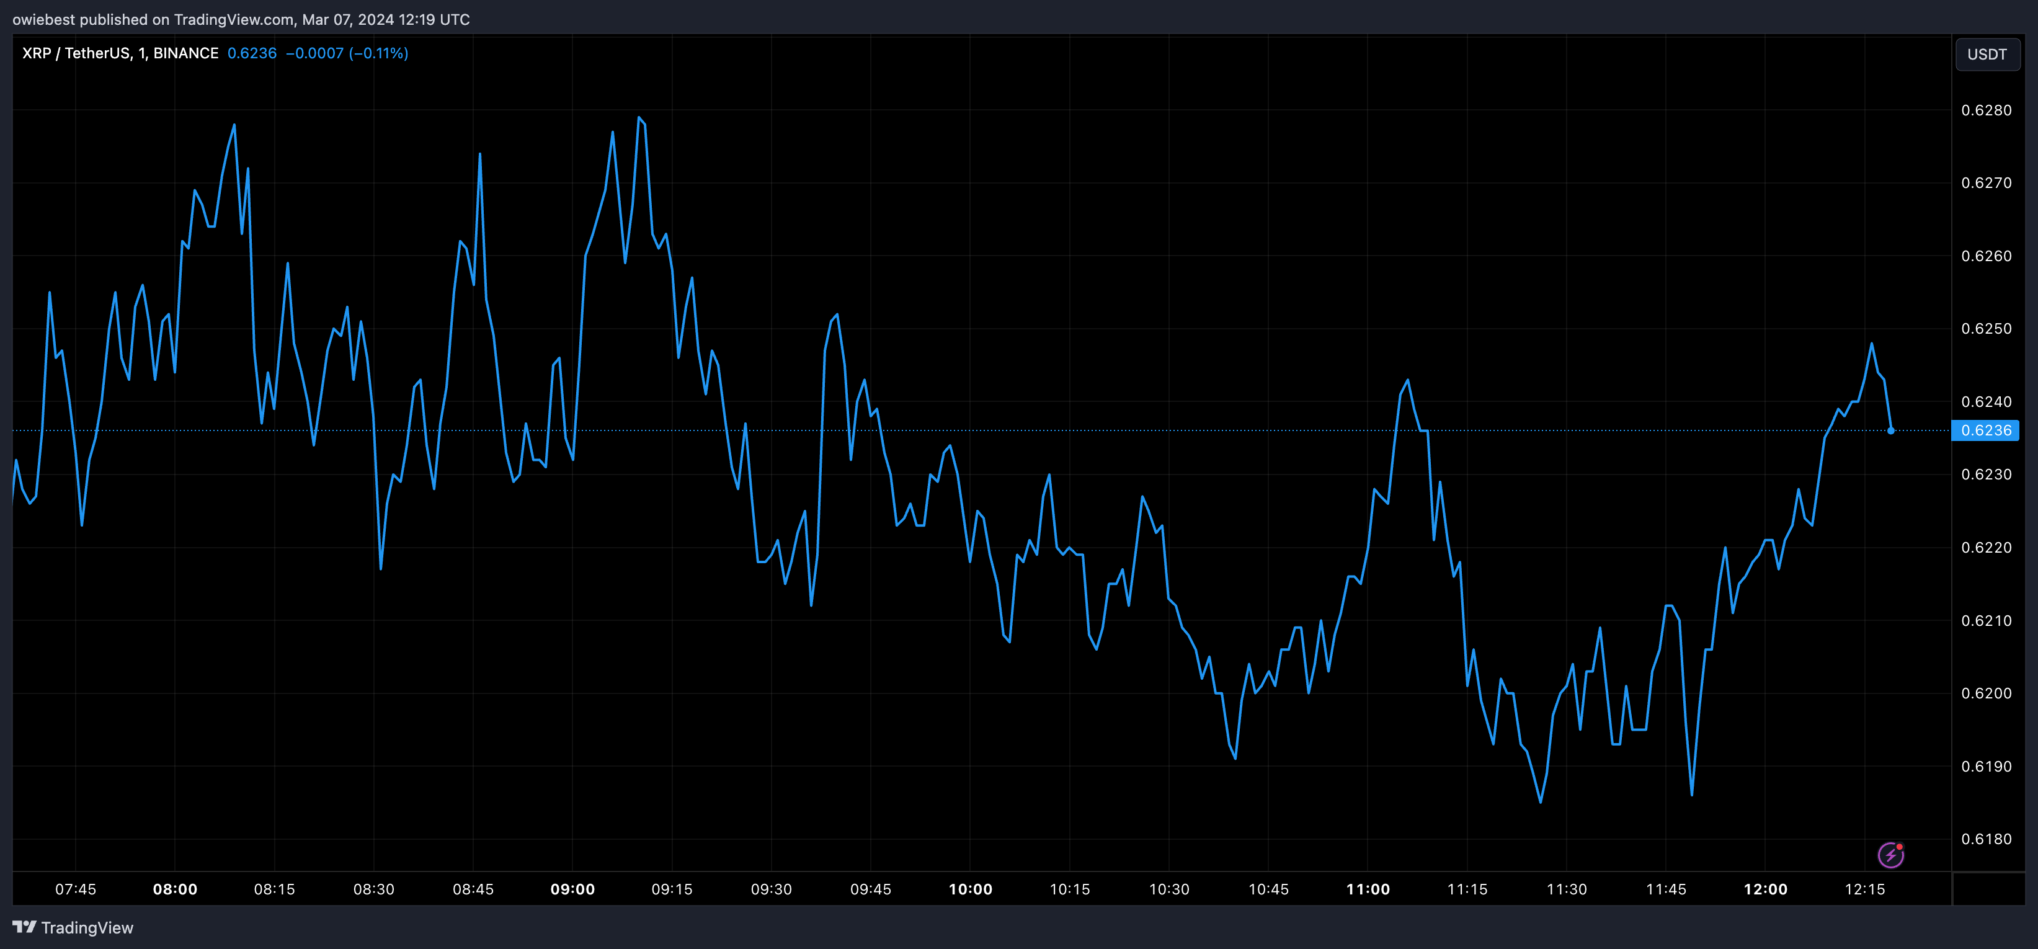
Task: Click the 07:45 time axis label
Action: [x=76, y=889]
